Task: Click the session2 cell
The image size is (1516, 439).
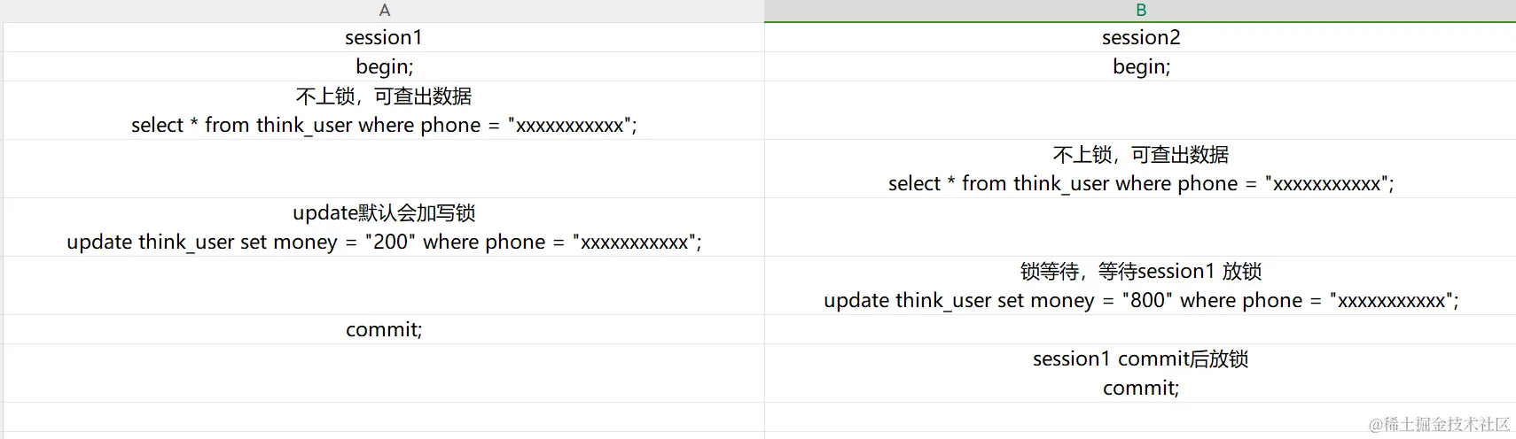Action: pos(1140,37)
